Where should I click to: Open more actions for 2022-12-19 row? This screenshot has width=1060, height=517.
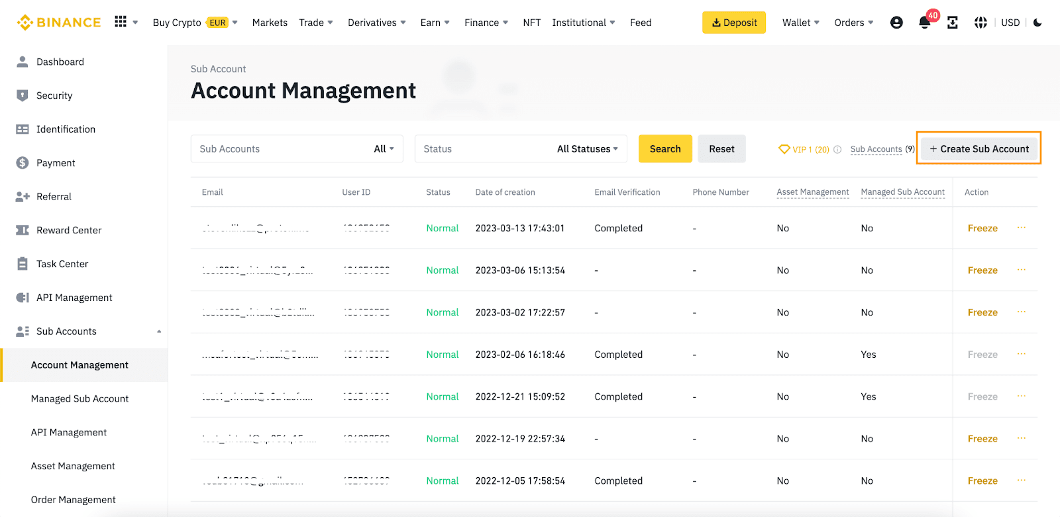tap(1022, 438)
